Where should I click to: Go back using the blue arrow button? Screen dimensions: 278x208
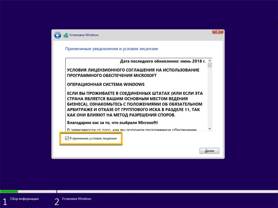tap(58, 35)
